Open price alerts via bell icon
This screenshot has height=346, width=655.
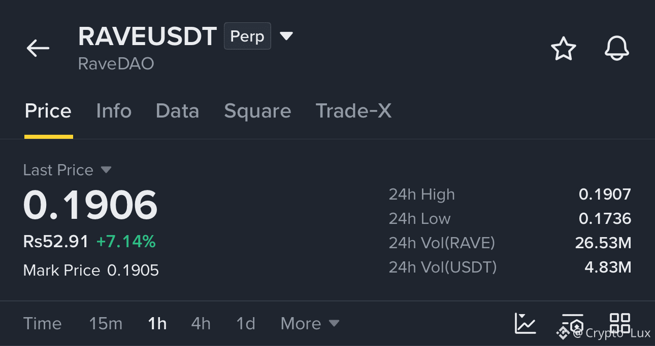pyautogui.click(x=617, y=49)
